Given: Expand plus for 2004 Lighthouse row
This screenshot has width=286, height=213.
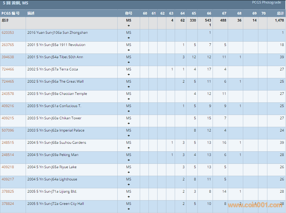Looking at the screenshot, I should [x=129, y=184].
